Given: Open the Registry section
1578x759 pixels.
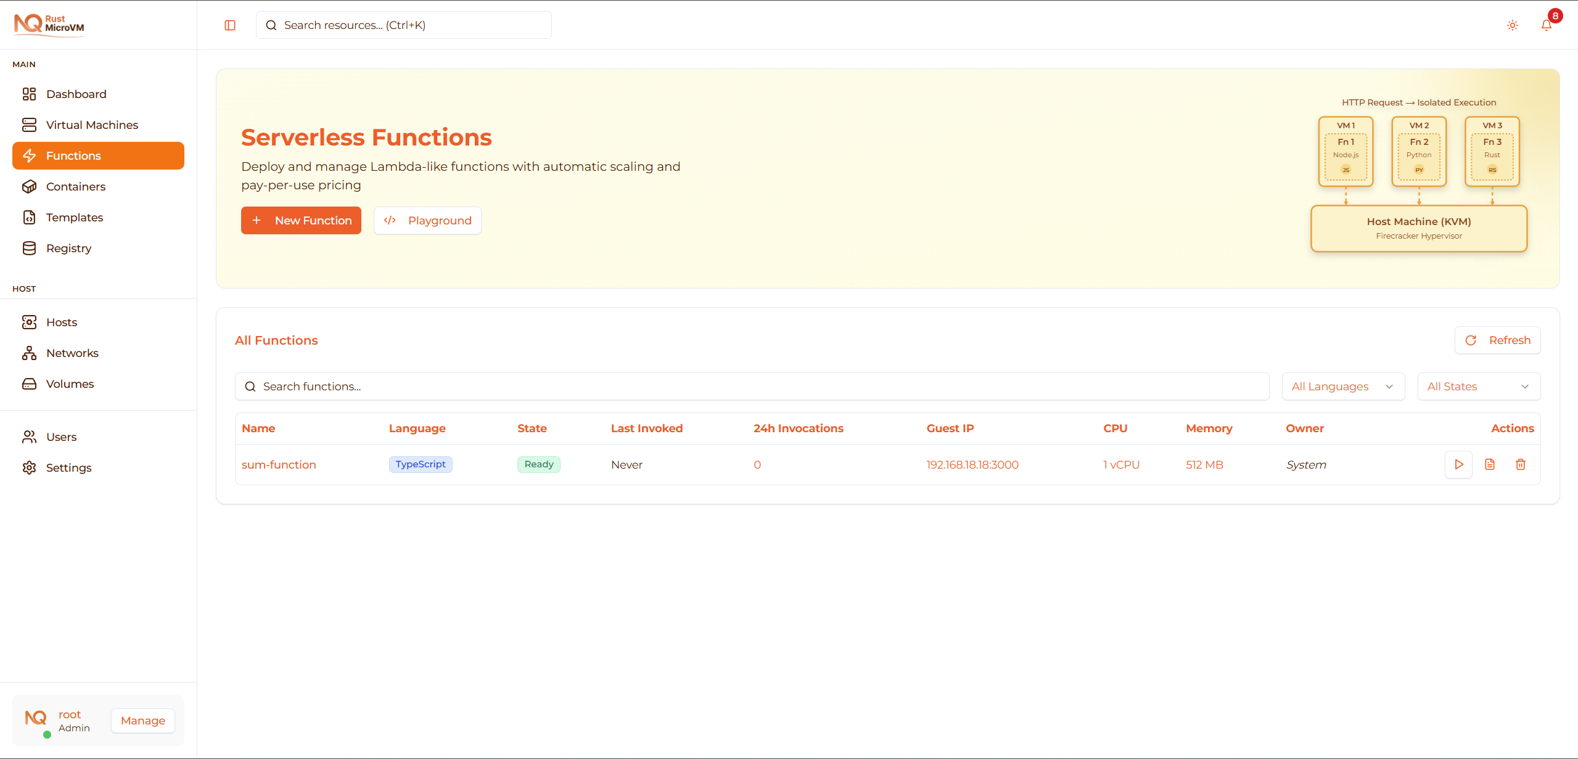Looking at the screenshot, I should coord(68,248).
